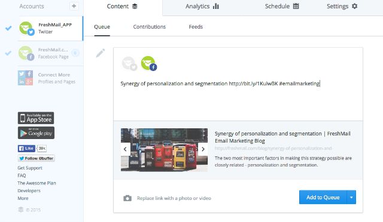Screen dimensions: 383x222
Task: Uncheck the FreshMail Facebook Page checkmark
Action: pos(8,53)
